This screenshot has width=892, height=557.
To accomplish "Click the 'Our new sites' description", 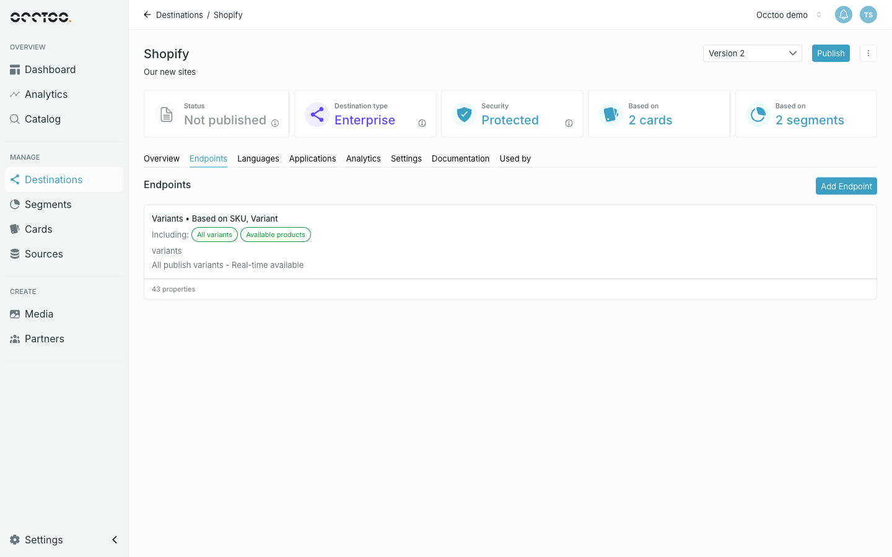I will pos(170,72).
